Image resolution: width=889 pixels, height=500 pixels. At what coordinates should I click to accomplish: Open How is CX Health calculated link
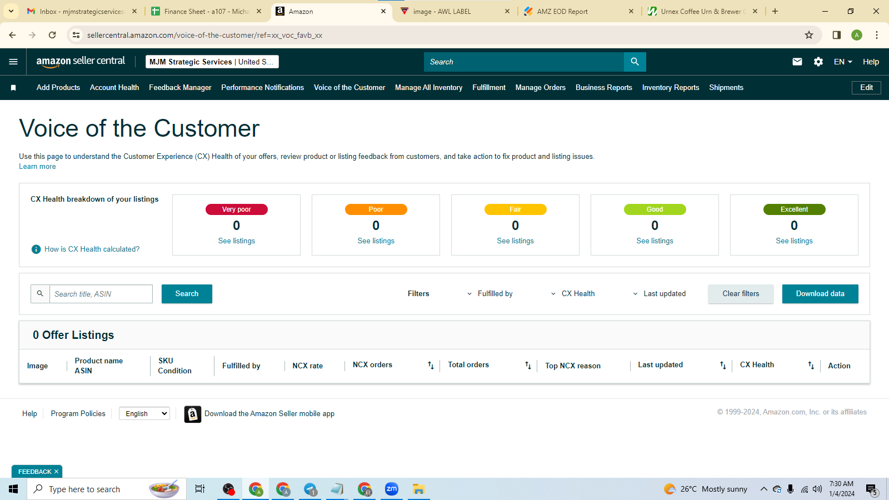click(x=92, y=249)
